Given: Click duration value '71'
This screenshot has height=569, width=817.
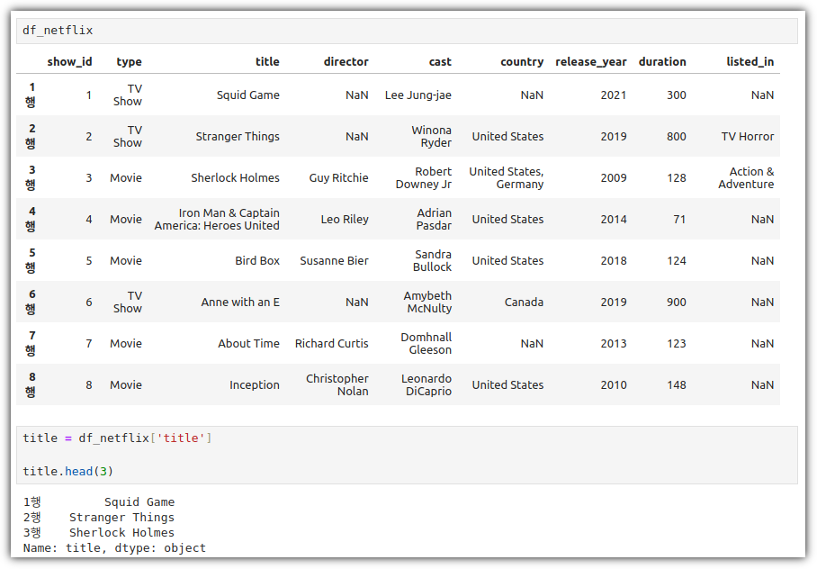Looking at the screenshot, I should click(679, 219).
